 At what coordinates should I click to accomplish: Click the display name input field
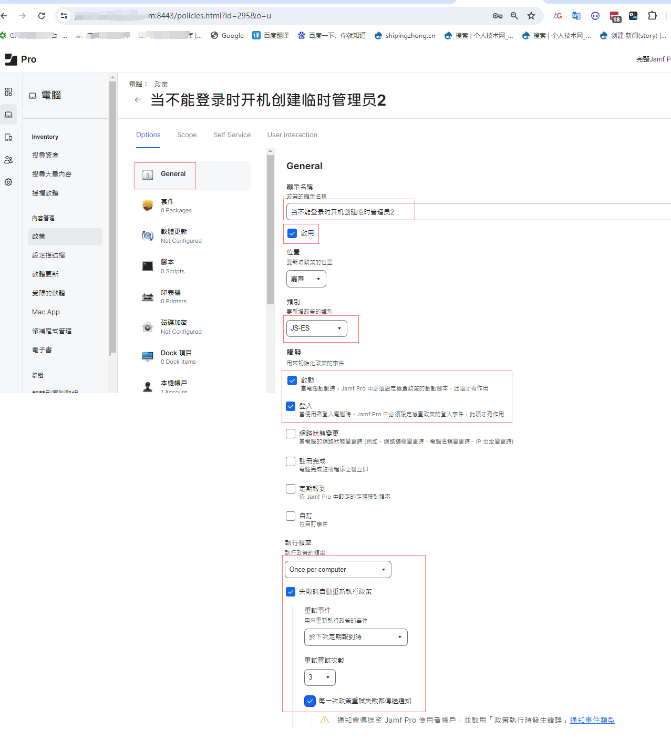pyautogui.click(x=473, y=212)
